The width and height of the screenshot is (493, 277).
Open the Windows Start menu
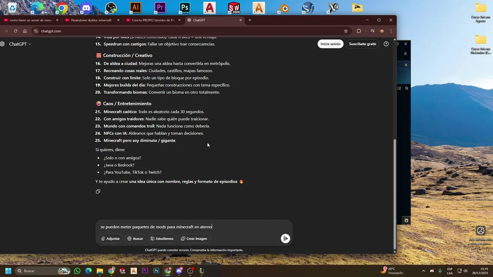coord(8,271)
